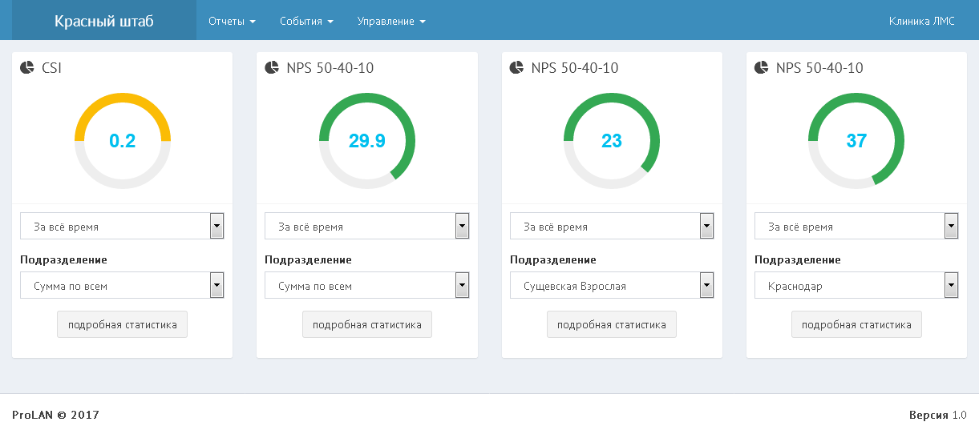Click pie chart icon of the 37 NPS card
This screenshot has height=434, width=979.
tap(761, 68)
